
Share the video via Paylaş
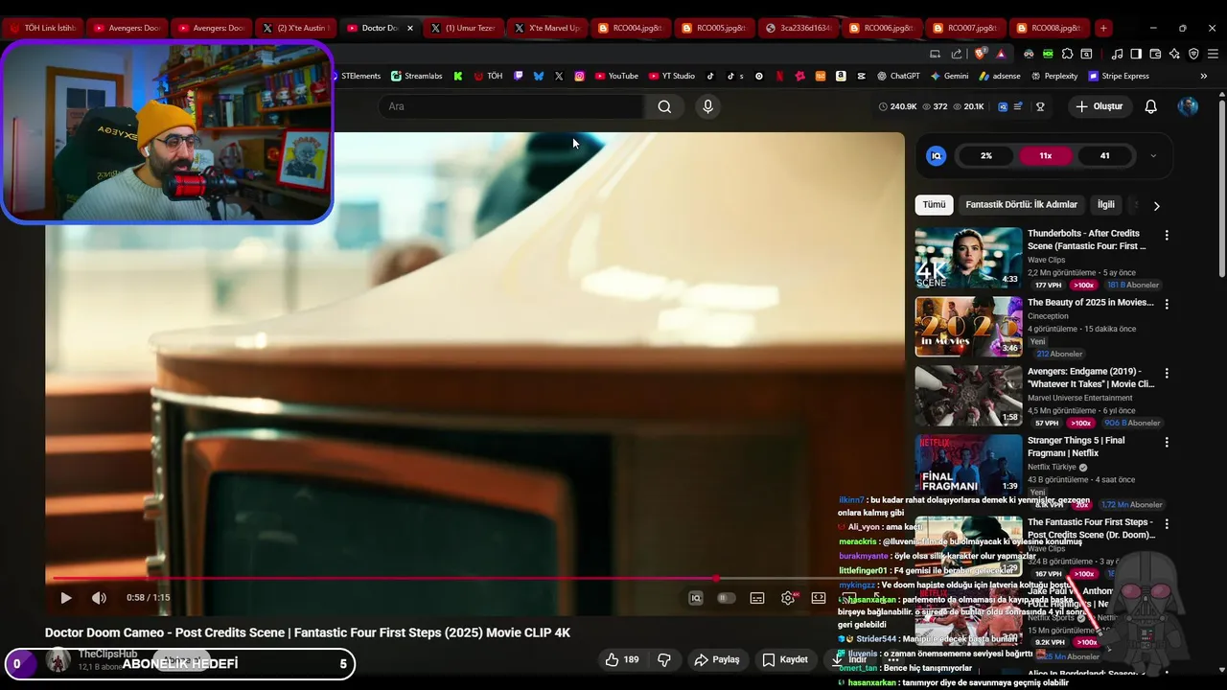(716, 659)
